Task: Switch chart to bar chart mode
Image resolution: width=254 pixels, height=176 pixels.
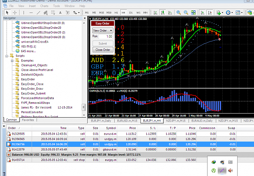Action: 155,13
